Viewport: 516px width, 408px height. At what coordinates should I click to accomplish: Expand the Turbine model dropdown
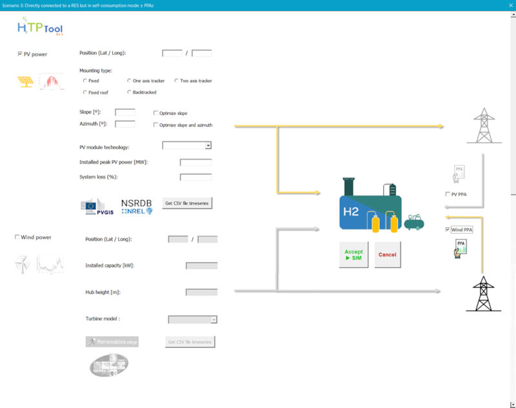pos(213,319)
